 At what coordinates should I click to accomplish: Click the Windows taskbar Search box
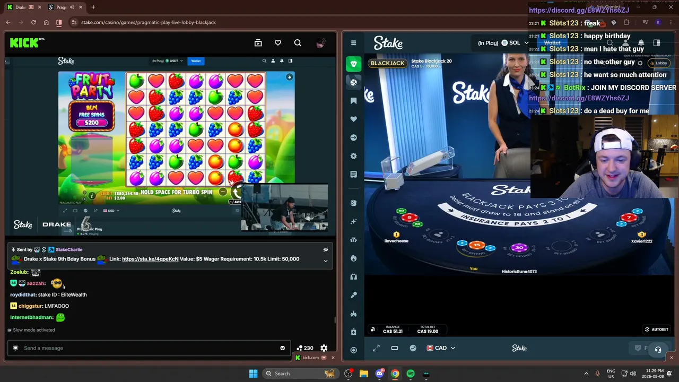[300, 374]
